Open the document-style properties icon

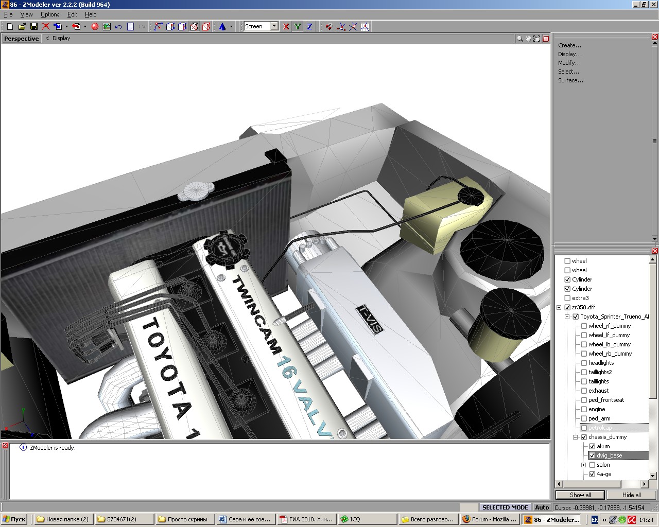(x=130, y=26)
